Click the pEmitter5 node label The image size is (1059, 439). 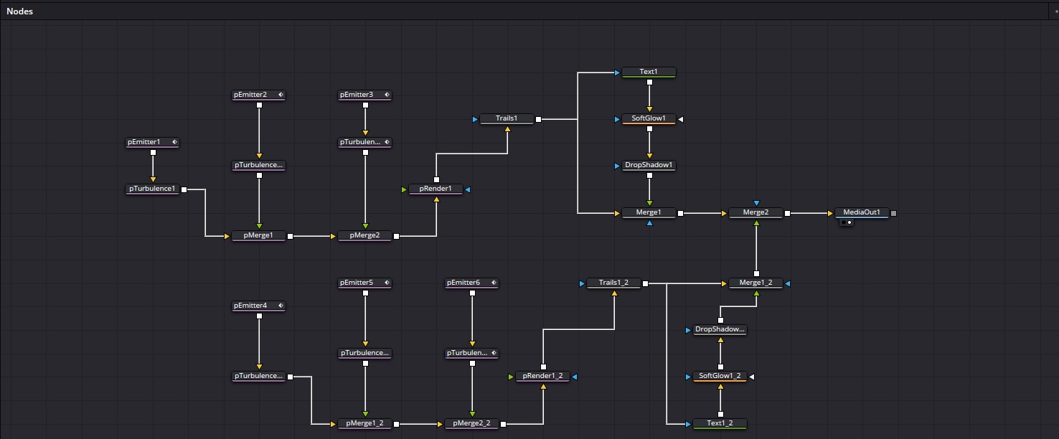click(357, 283)
